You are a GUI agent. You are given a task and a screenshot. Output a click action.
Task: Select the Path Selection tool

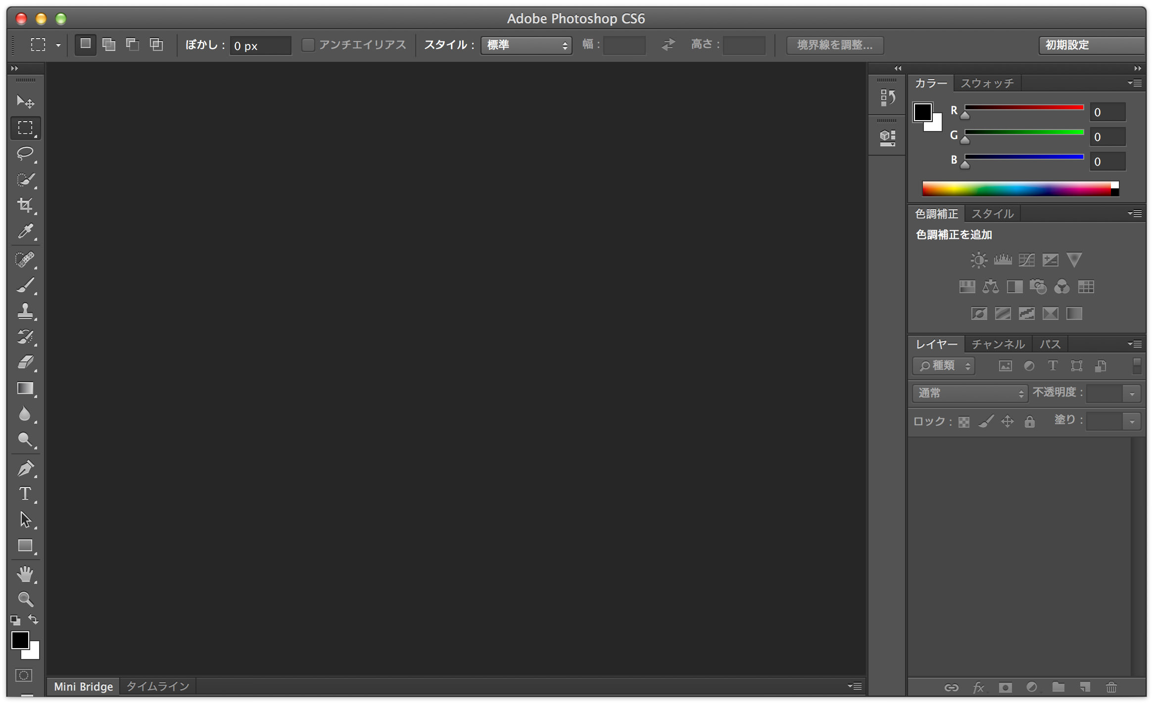pyautogui.click(x=25, y=520)
